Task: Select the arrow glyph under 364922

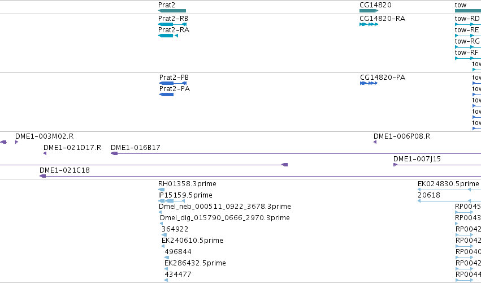Action: click(164, 235)
